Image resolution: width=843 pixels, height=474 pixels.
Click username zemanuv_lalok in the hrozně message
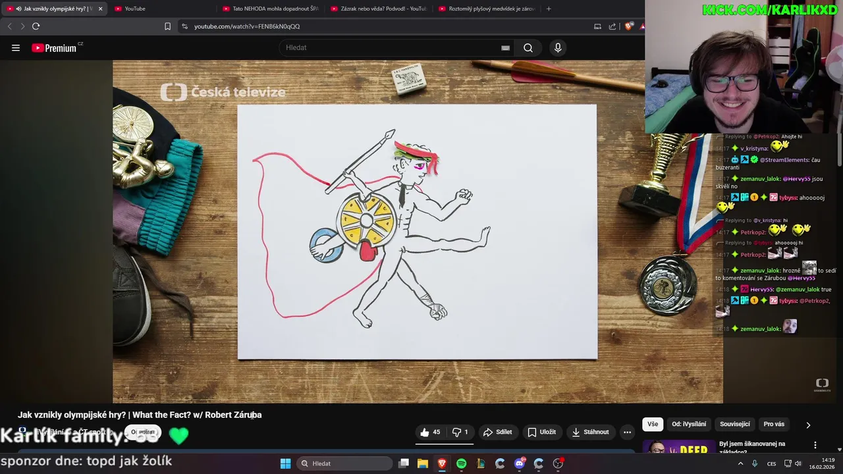[x=759, y=270]
